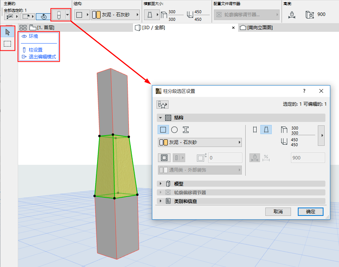Click the selected yellow column segment in 3D
This screenshot has width=339, height=267.
tap(117, 167)
